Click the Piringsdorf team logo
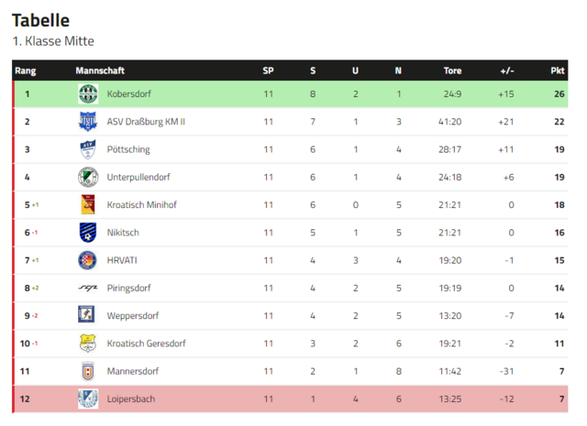Viewport: 587px width, 426px height. (88, 288)
